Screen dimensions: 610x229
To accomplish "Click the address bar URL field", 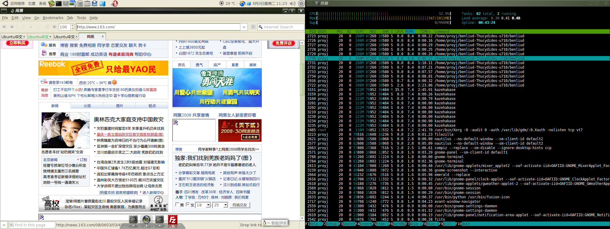I will tap(158, 27).
